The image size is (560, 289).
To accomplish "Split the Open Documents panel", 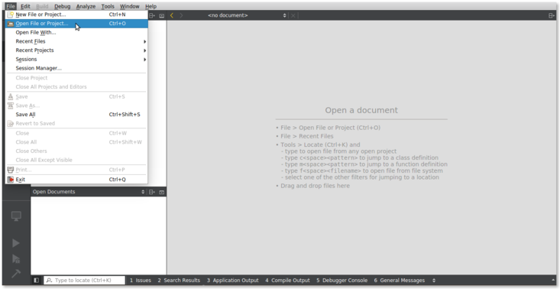I will pyautogui.click(x=152, y=192).
